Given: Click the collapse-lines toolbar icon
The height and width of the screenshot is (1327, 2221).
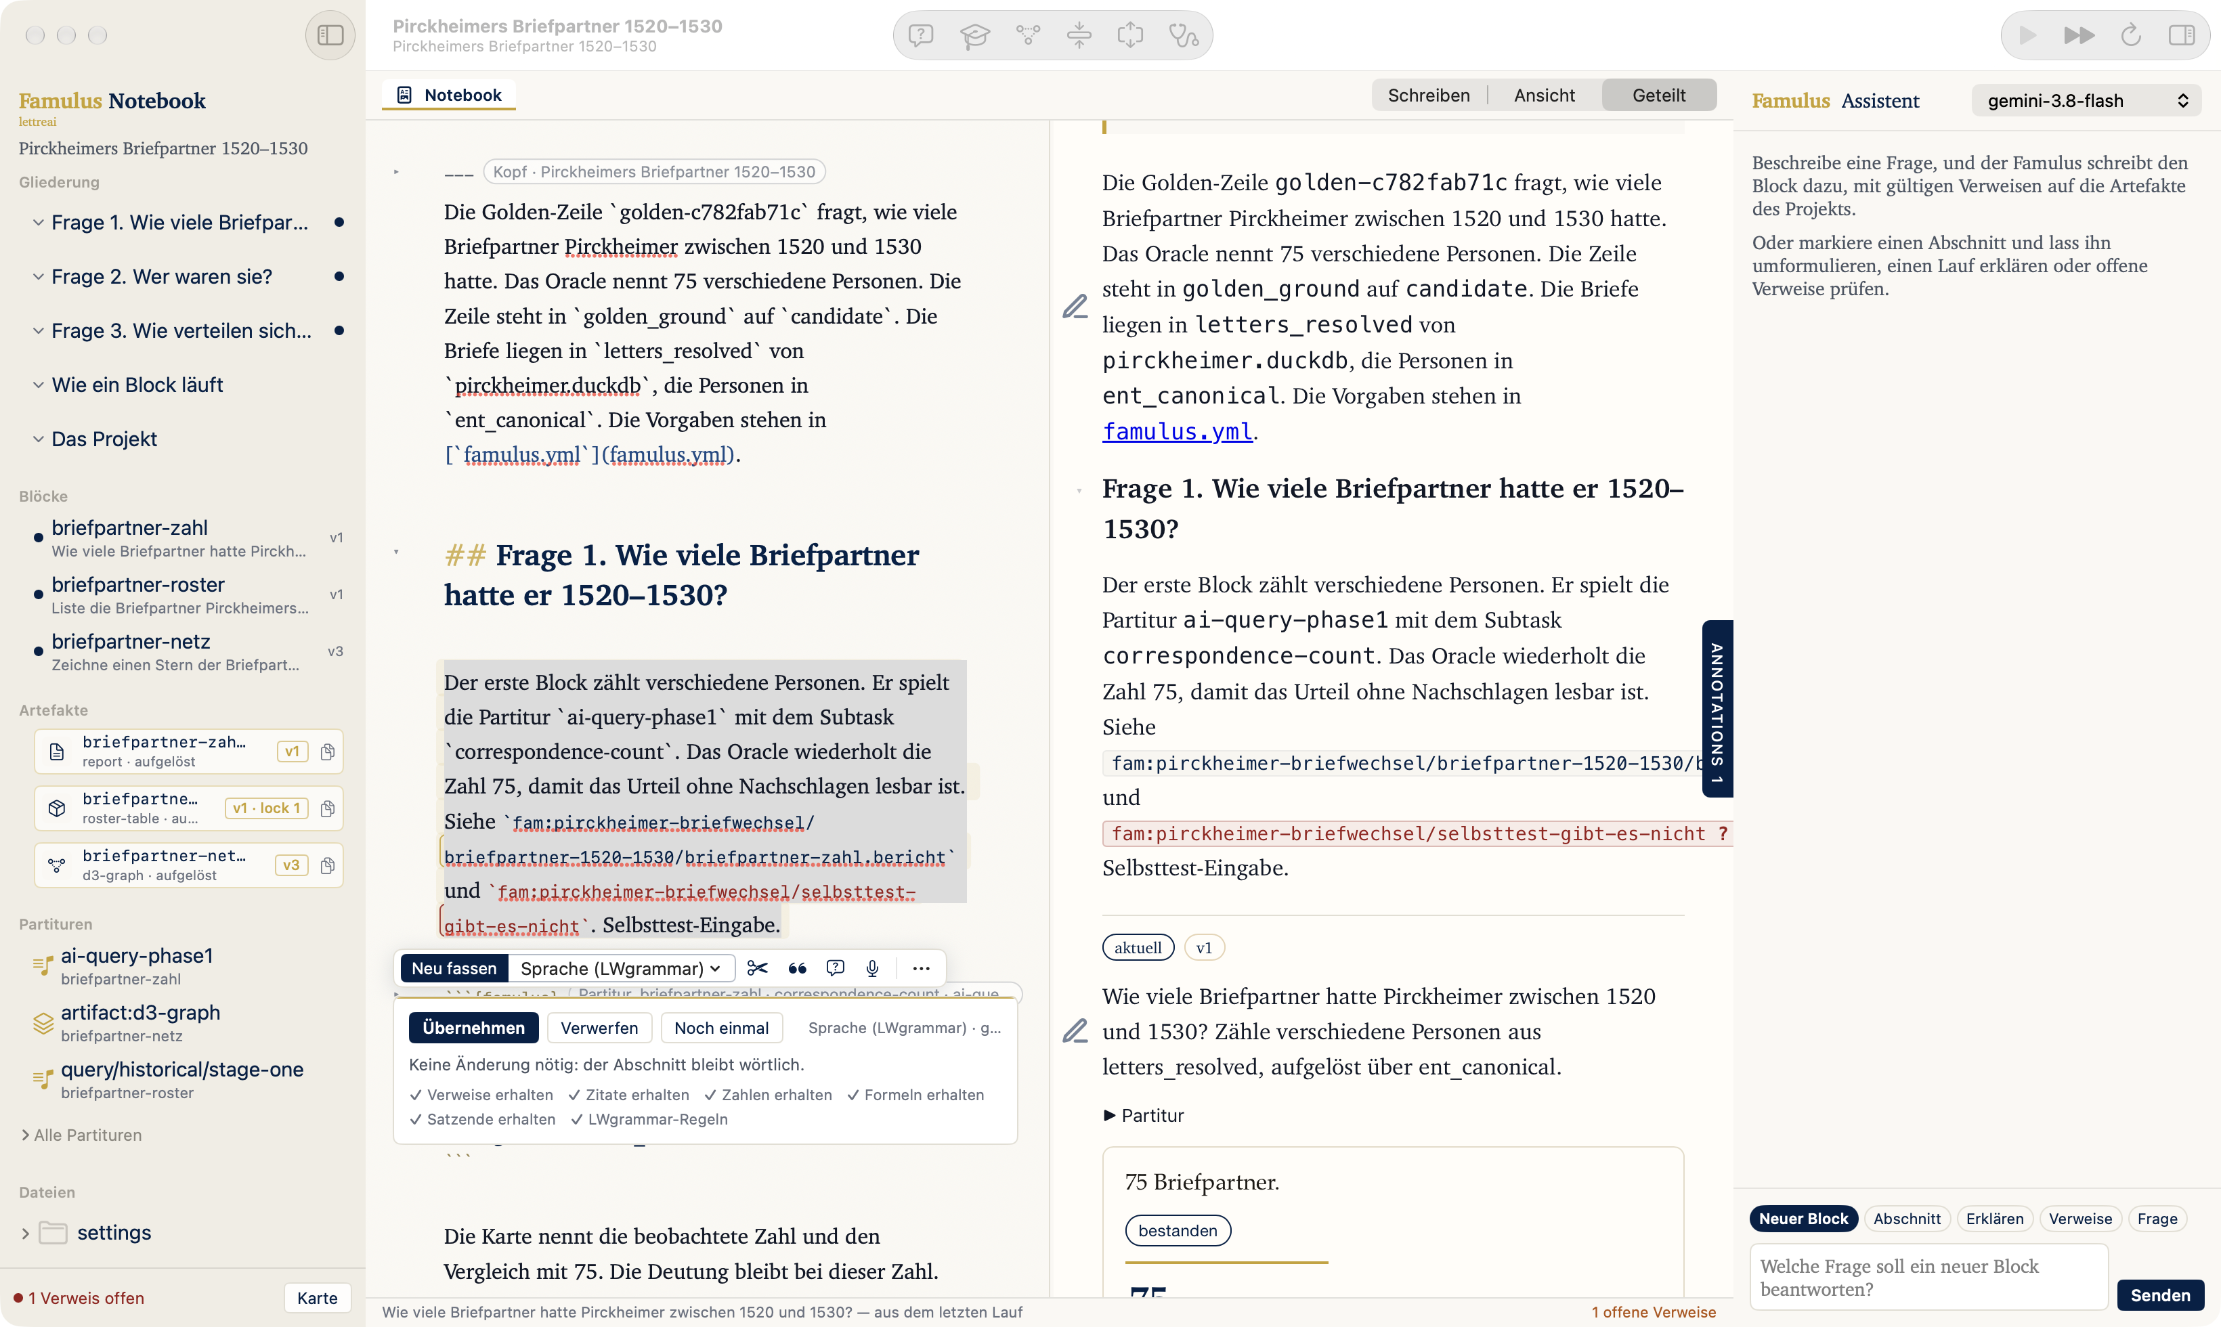Looking at the screenshot, I should point(1079,36).
